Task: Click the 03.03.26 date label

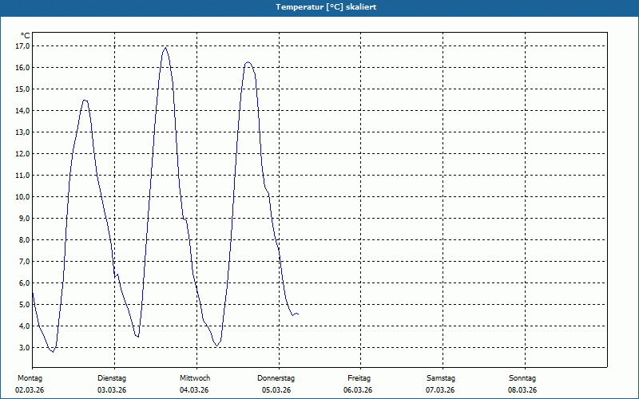Action: coord(112,390)
